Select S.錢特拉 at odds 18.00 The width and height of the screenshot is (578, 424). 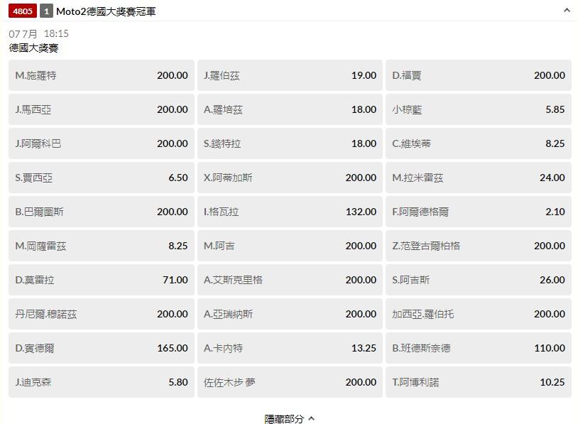pos(290,143)
